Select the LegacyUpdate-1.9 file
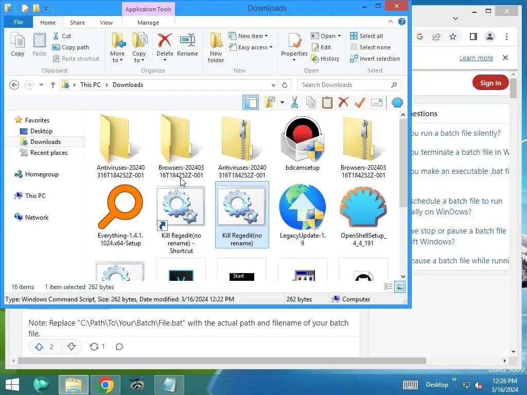Image resolution: width=527 pixels, height=395 pixels. tap(303, 215)
